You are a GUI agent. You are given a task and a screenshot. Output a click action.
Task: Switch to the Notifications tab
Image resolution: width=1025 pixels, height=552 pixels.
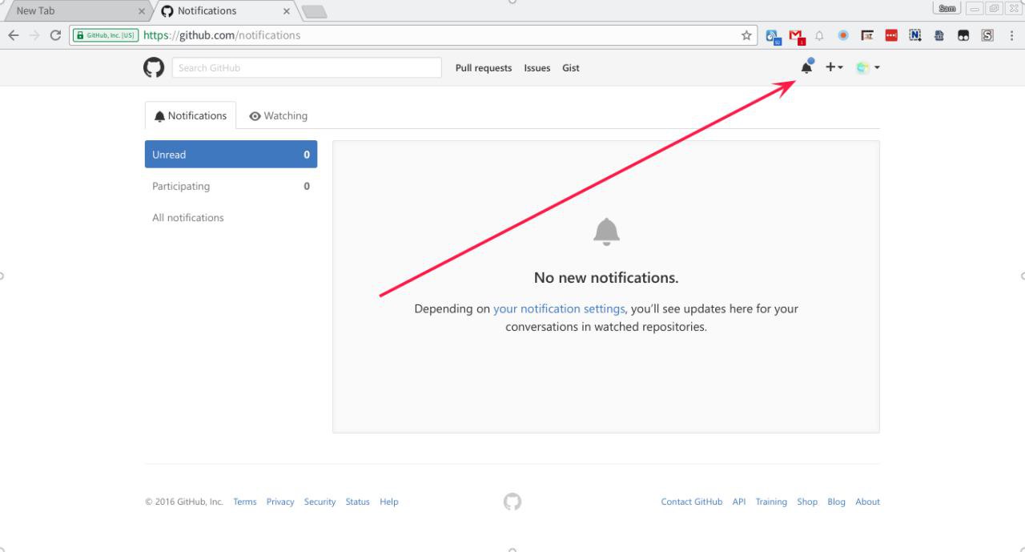click(191, 115)
